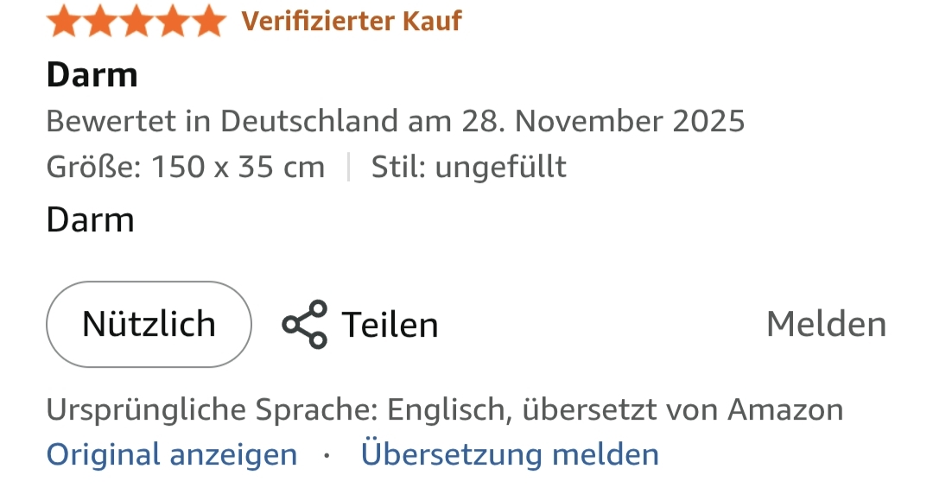Viewport: 933px width, 494px height.
Task: Click the vertical divider between Größe and Stil
Action: tap(348, 167)
